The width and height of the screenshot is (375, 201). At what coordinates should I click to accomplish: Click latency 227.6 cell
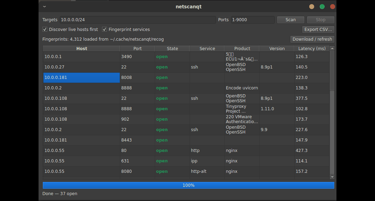[312, 130]
